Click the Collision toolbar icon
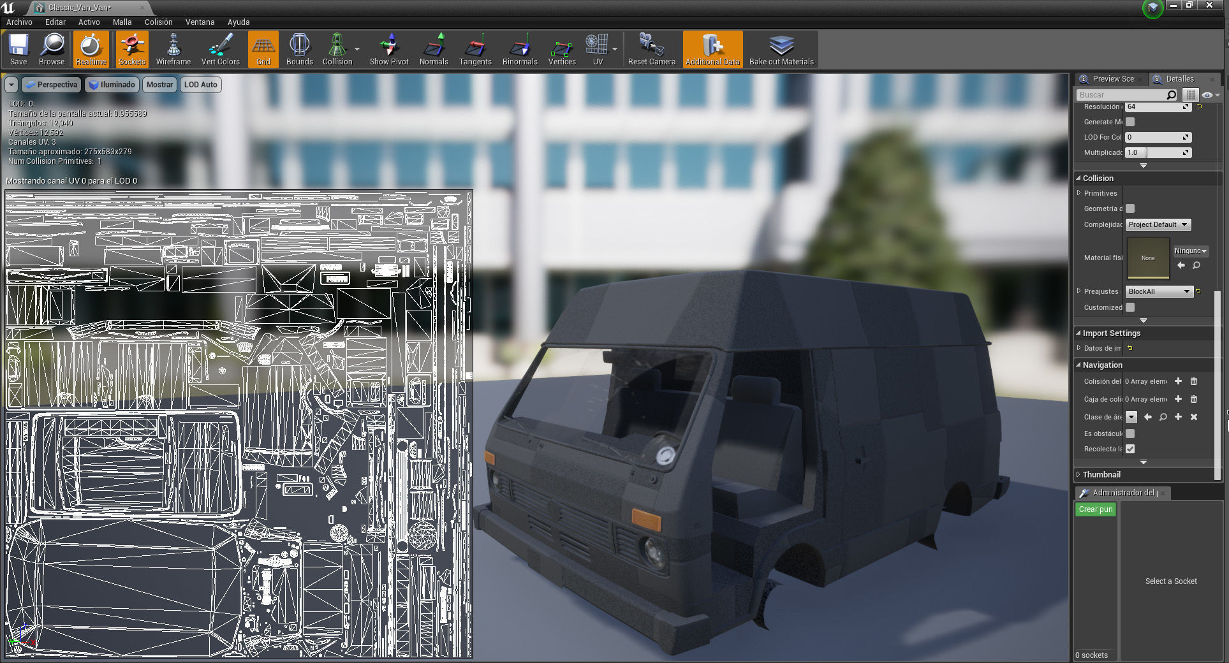1229x663 pixels. click(337, 49)
